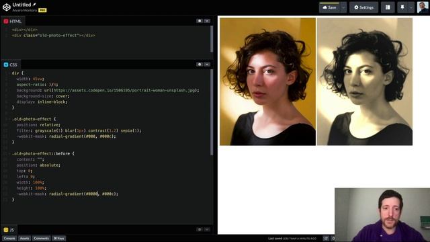Screen dimensions: 430x242
Task: Edit the pen title pencil icon
Action: (34, 5)
